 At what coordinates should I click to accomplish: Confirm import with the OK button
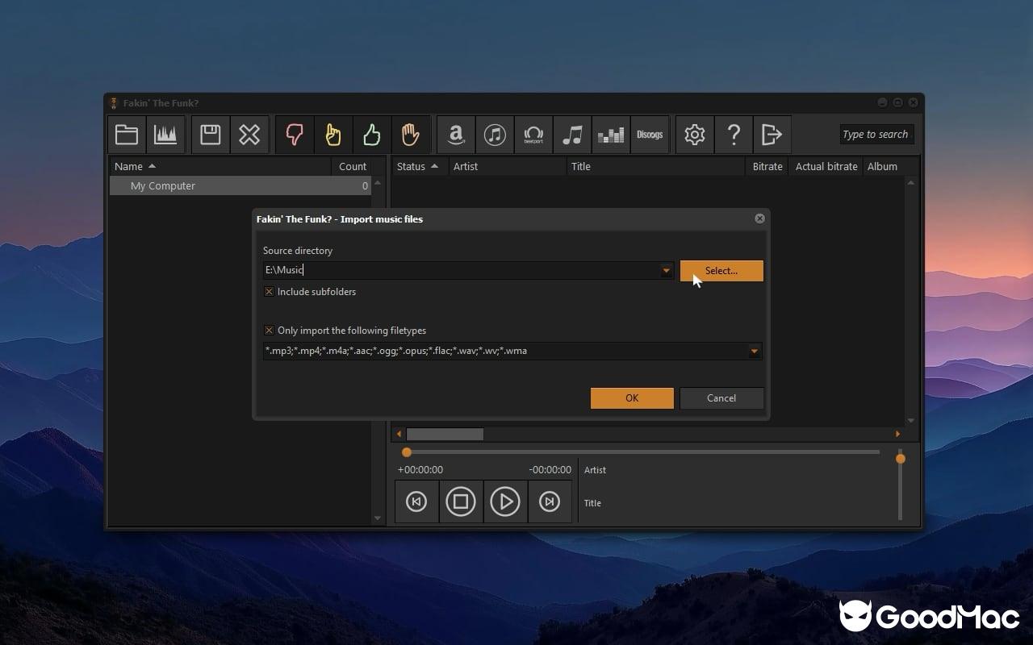pos(632,398)
